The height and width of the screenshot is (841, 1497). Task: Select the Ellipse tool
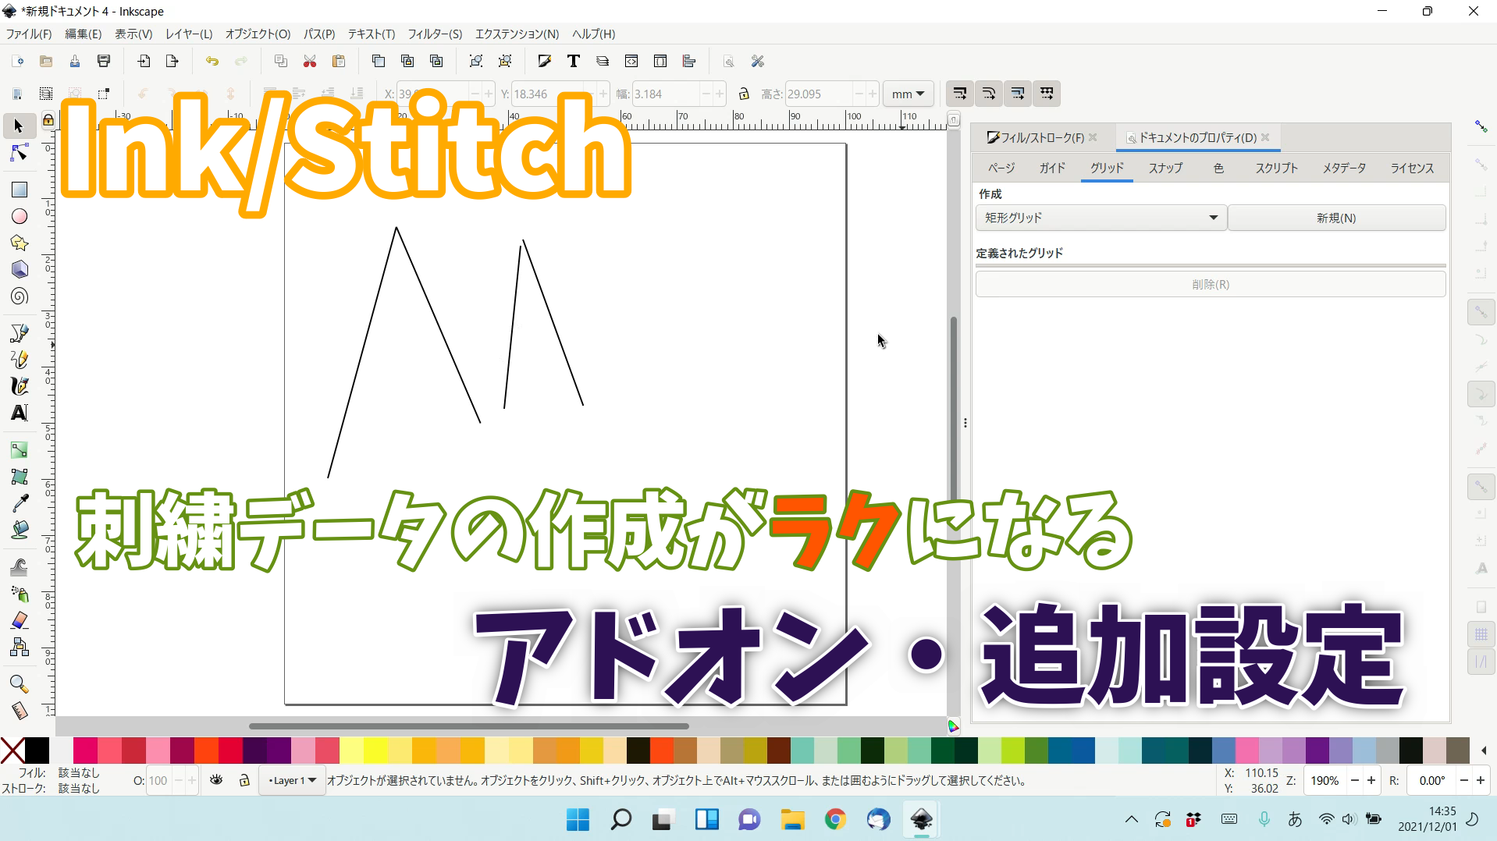[19, 216]
